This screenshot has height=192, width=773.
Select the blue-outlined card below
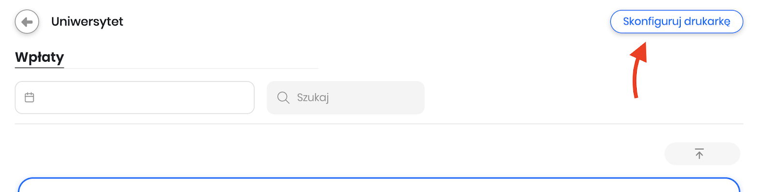pyautogui.click(x=379, y=185)
